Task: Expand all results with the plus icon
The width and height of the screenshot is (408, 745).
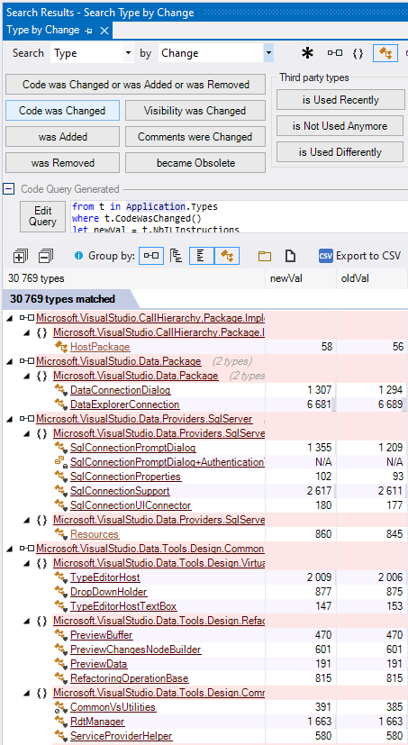Action: [20, 256]
